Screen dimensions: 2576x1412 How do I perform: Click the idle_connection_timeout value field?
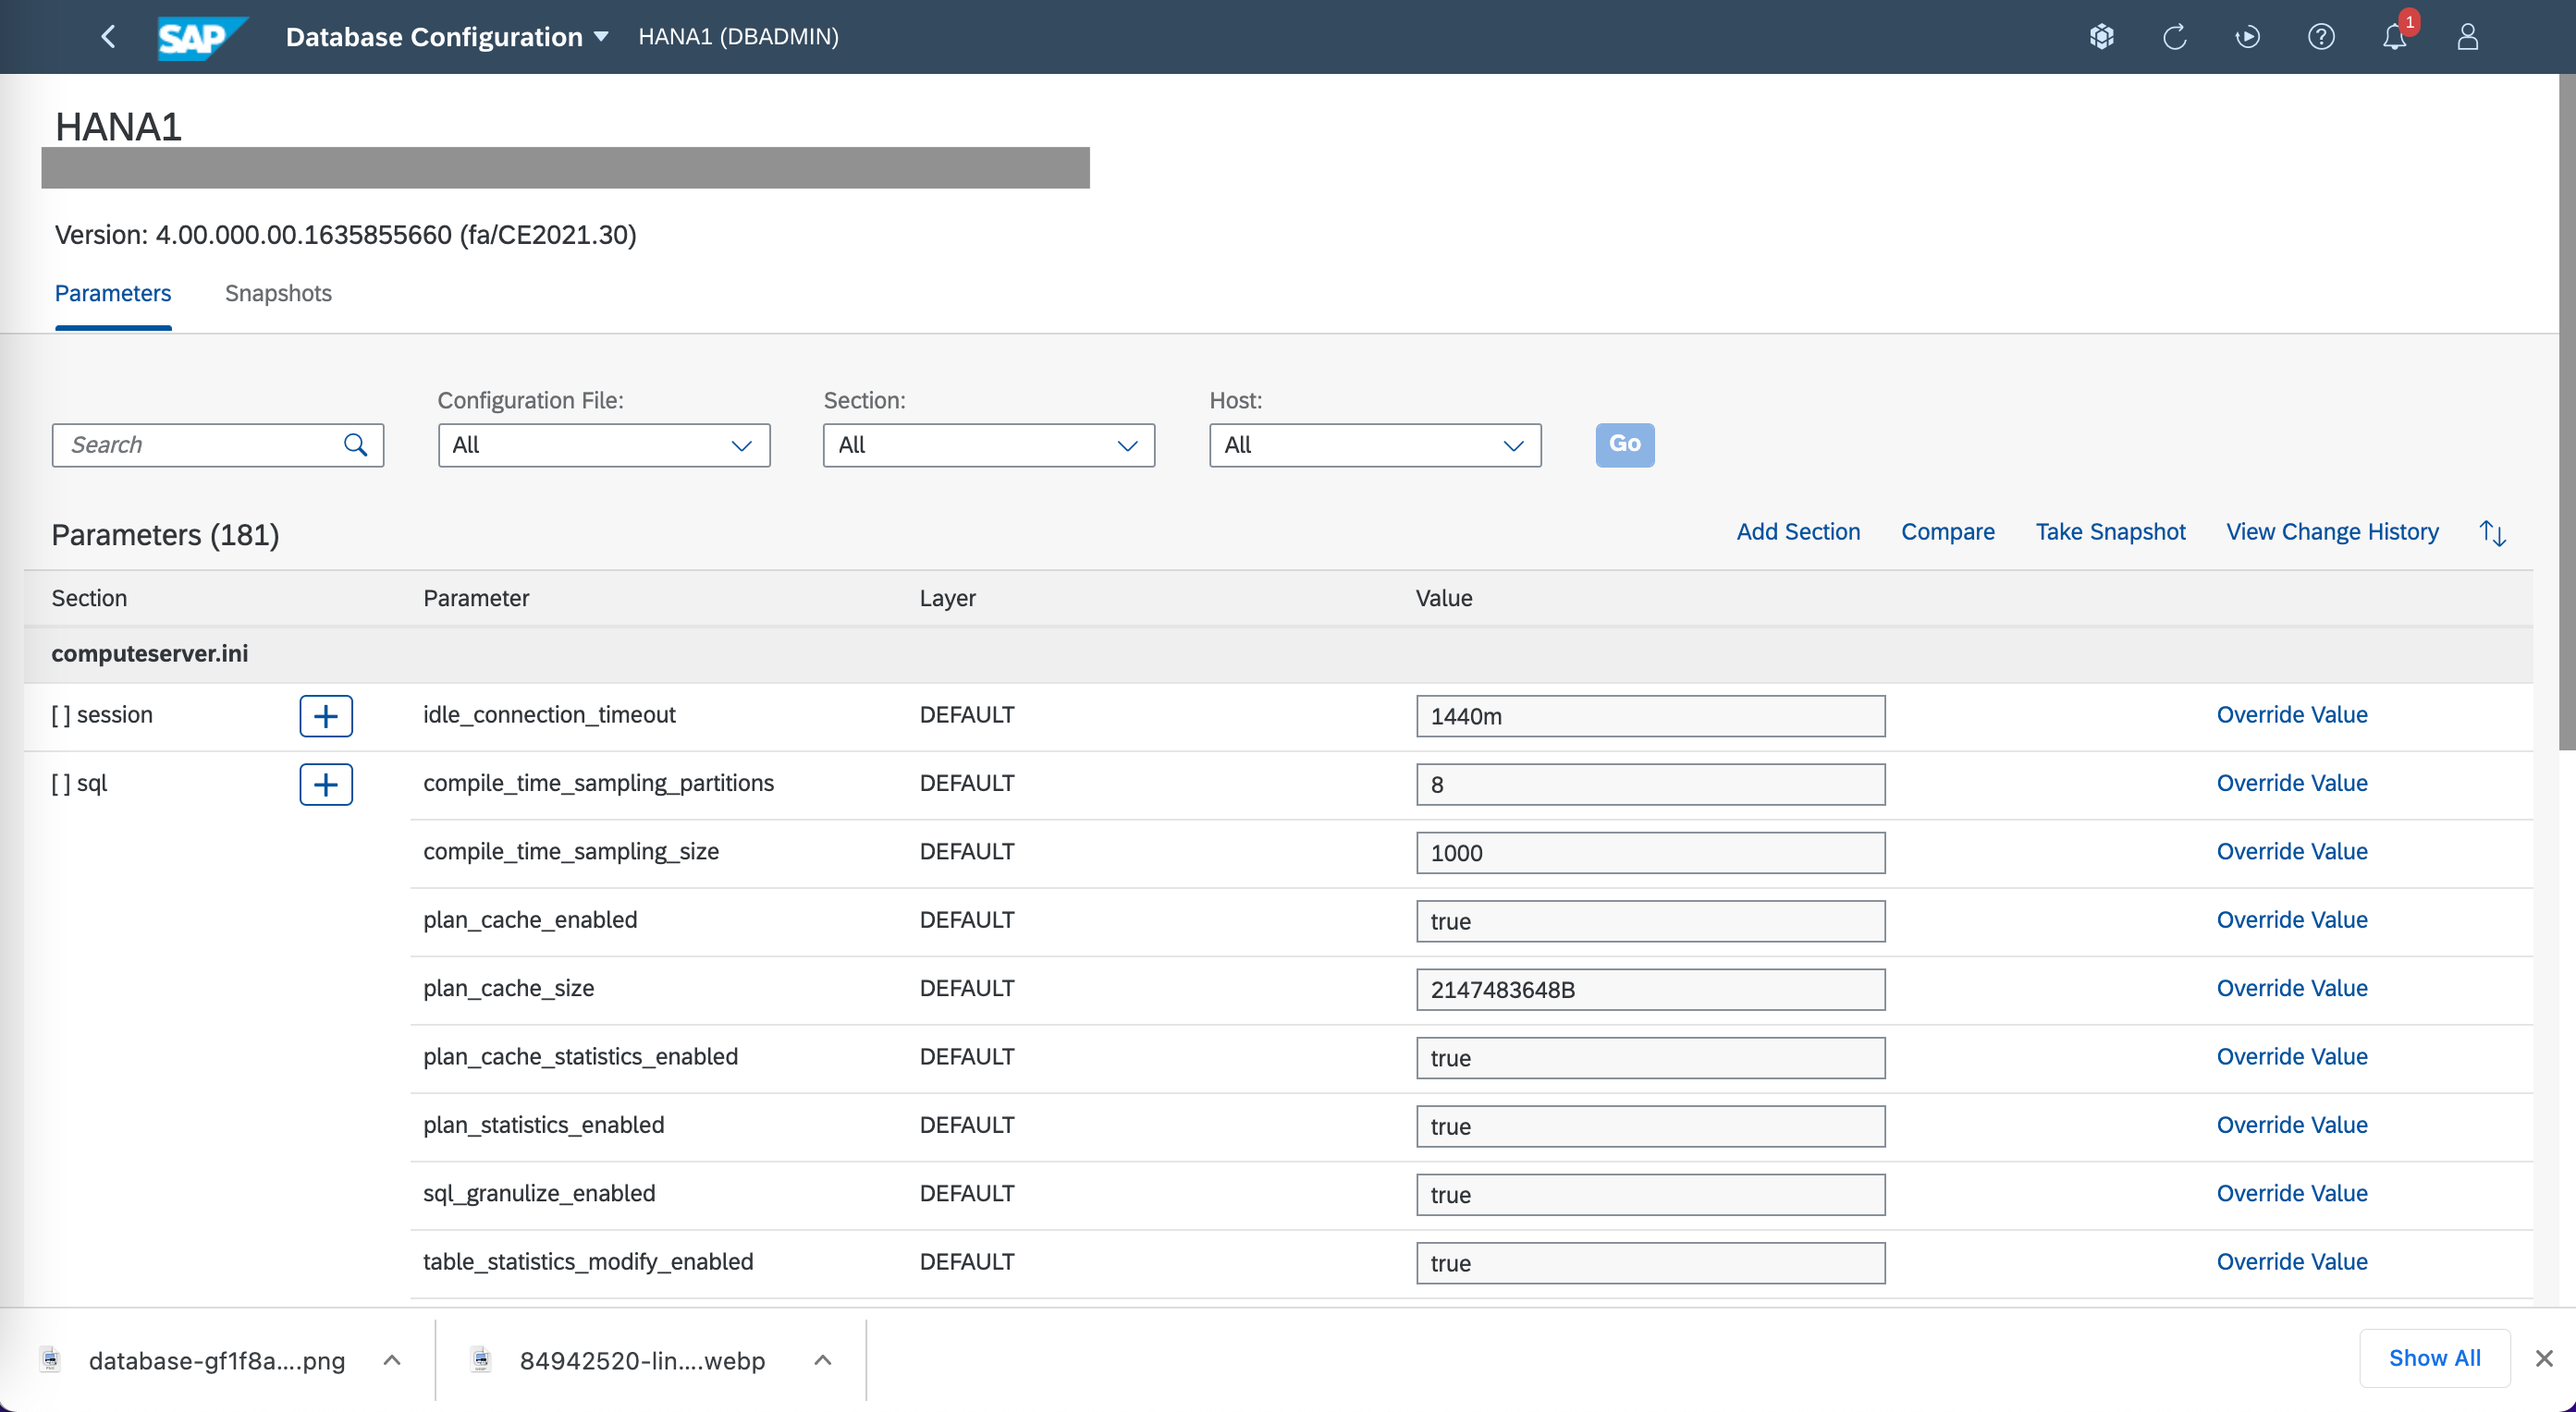1650,715
